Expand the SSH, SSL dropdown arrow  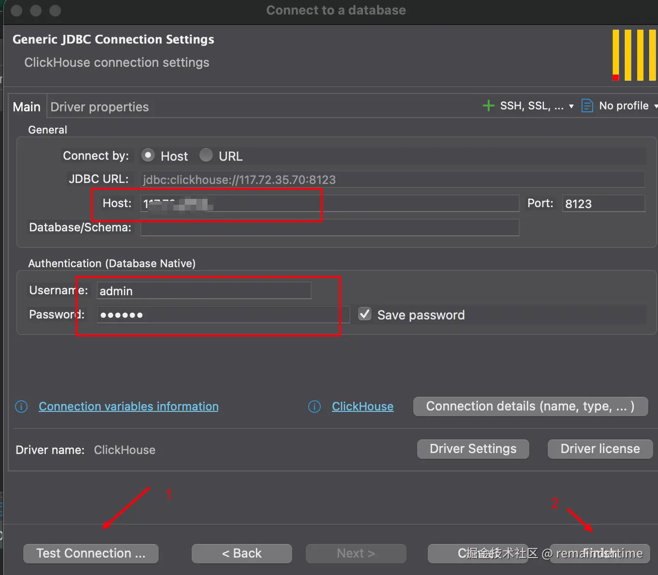click(571, 106)
